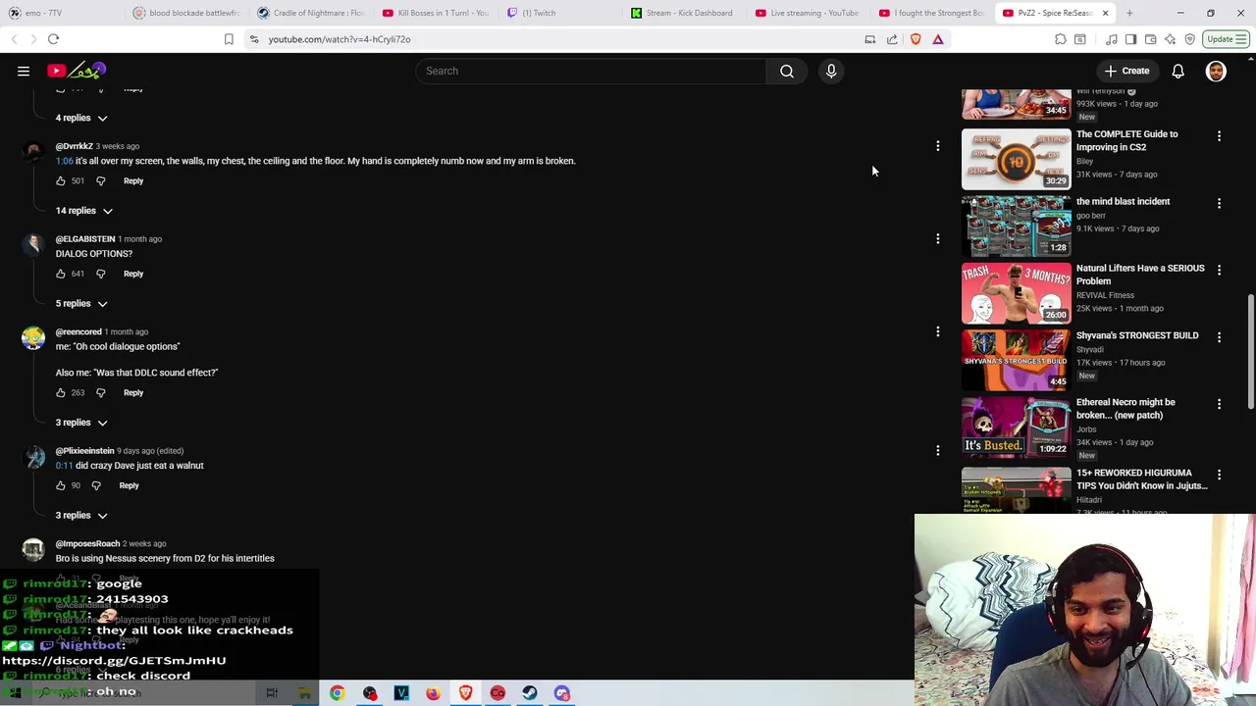Start voice search with microphone icon
Viewport: 1256px width, 706px height.
coord(831,71)
